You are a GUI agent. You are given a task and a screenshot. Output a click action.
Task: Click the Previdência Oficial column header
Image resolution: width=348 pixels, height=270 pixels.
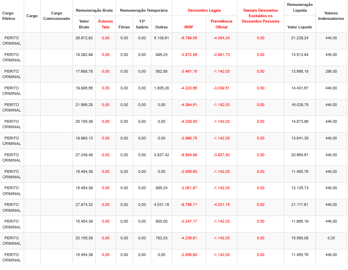[x=222, y=24]
